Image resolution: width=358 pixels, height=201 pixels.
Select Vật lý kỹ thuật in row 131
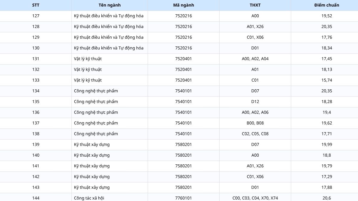tap(88, 59)
